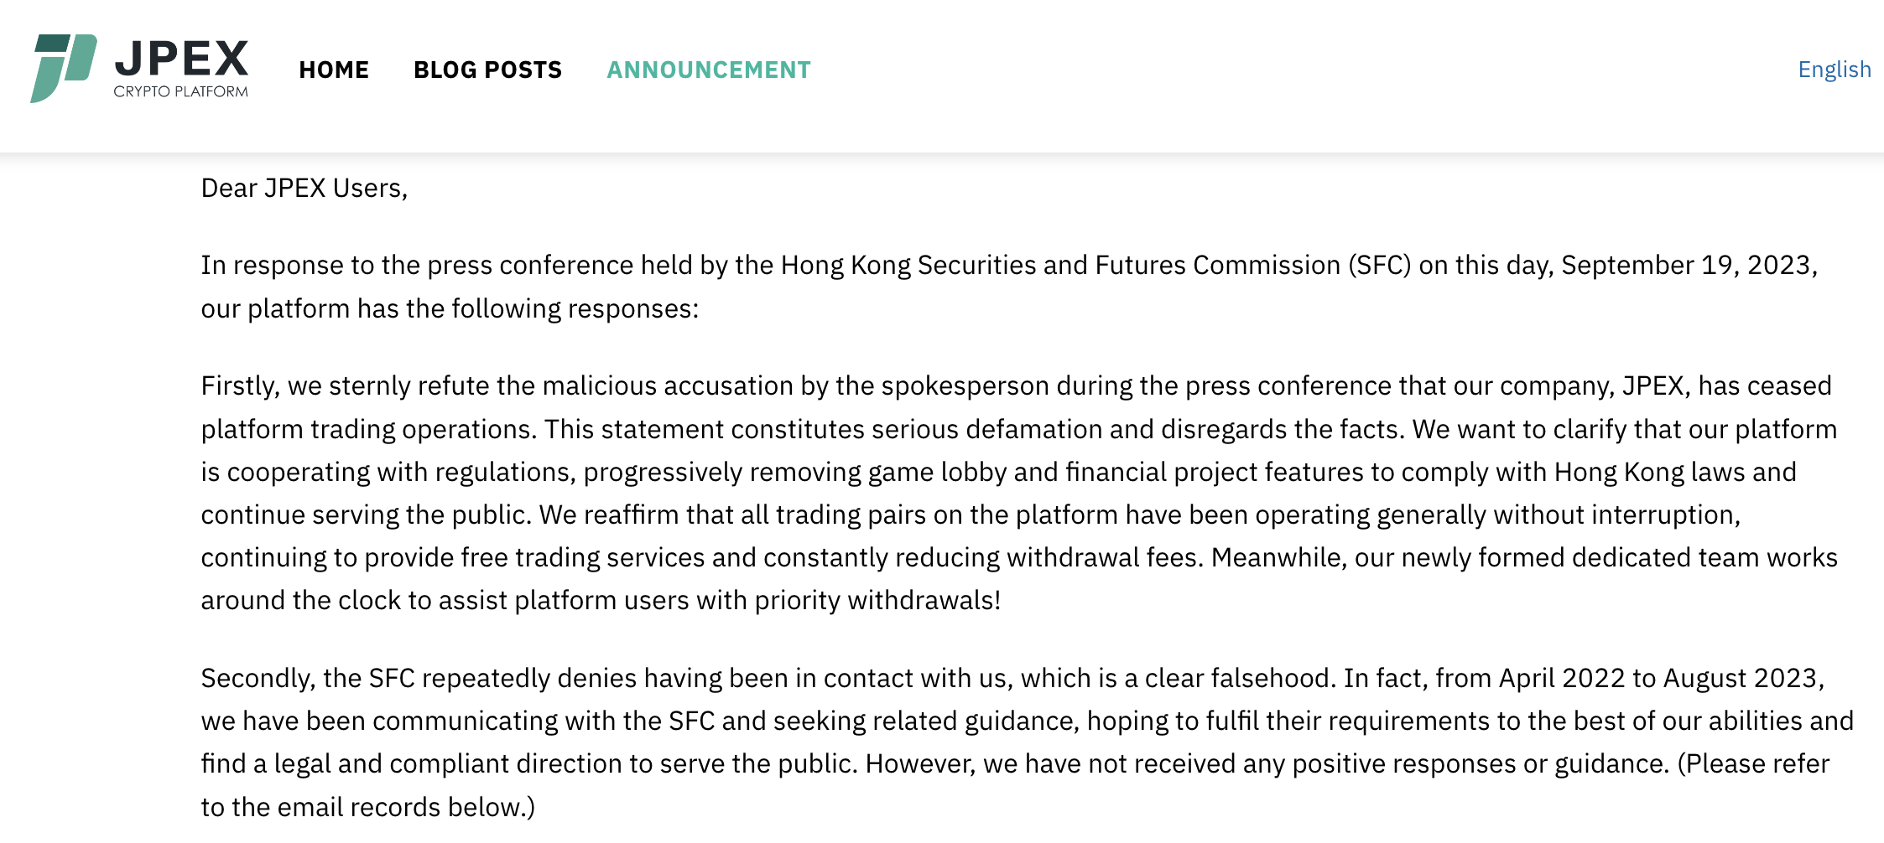Click the line starting "find a legal and compliant direction"
Screen dimensions: 1884x843
1016,764
